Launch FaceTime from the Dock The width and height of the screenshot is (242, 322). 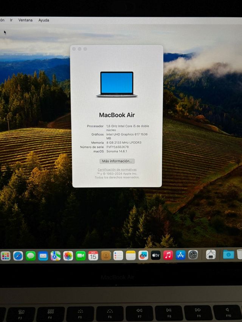pos(81,256)
